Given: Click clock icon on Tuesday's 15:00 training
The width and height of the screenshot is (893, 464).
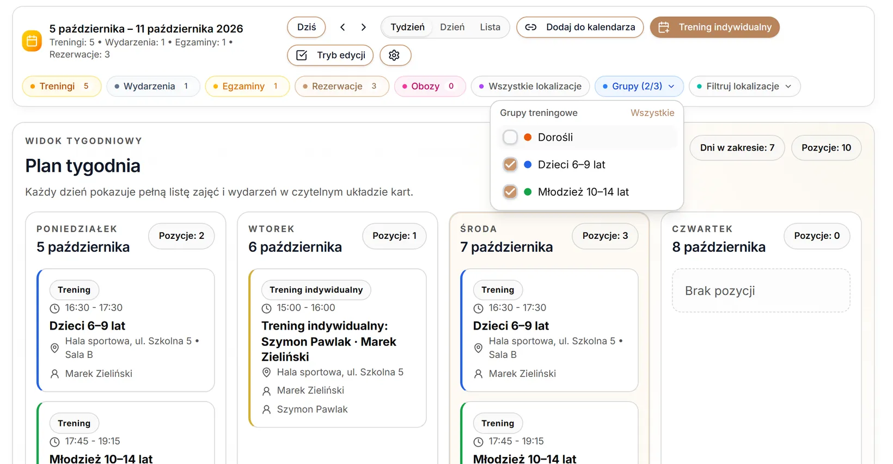Looking at the screenshot, I should click(267, 308).
